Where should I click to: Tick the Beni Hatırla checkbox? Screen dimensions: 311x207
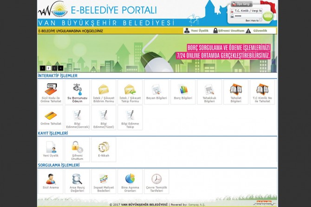point(260,20)
